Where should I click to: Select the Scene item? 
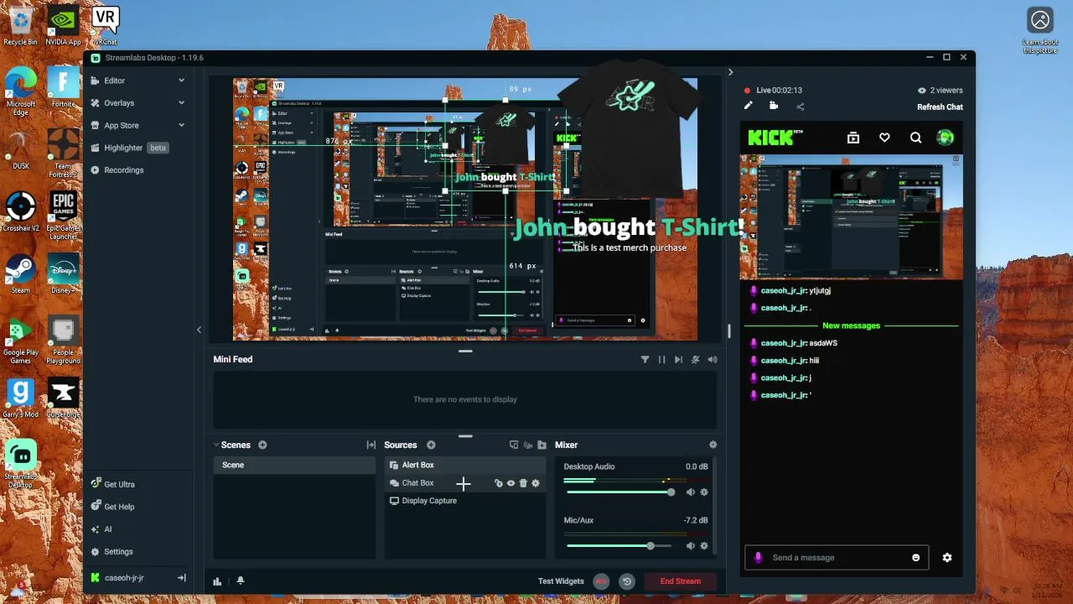[294, 466]
